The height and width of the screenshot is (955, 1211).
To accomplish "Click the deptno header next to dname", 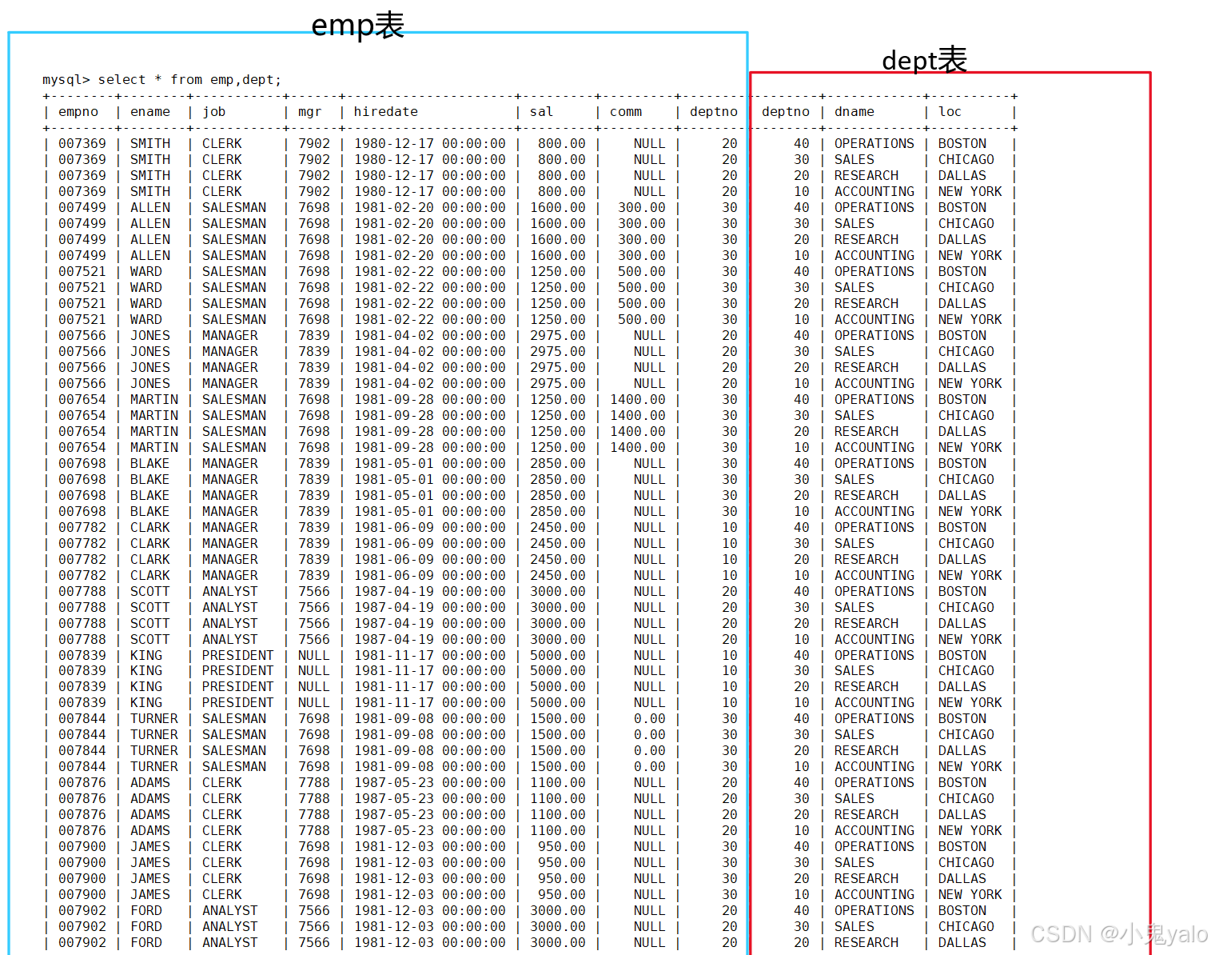I will (786, 112).
